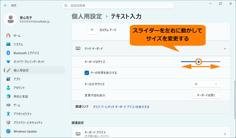Viewport: 236px width, 138px height.
Task: Toggle キーの背景を表示する checkbox
Action: 87,73
